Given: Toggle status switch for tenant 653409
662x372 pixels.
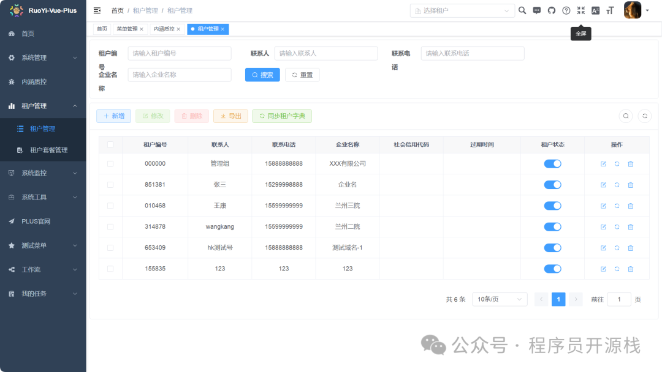Looking at the screenshot, I should [552, 248].
